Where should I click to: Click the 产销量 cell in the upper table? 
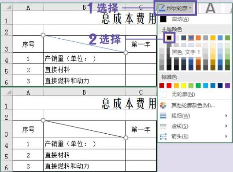(x=84, y=59)
